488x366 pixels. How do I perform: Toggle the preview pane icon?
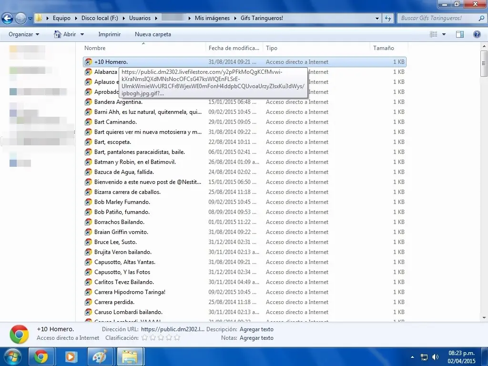point(460,34)
